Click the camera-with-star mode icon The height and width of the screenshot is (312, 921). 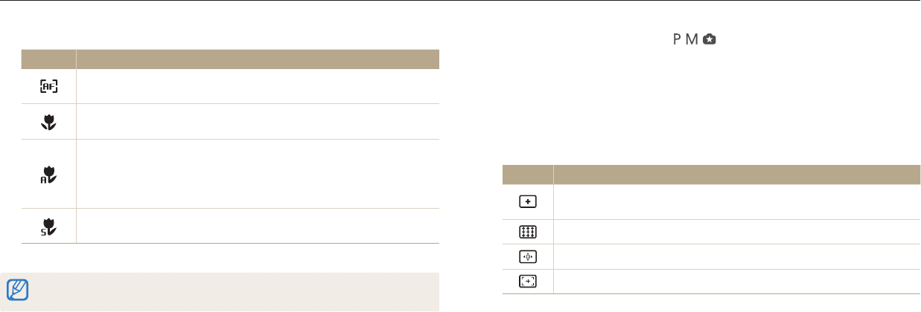tap(707, 39)
